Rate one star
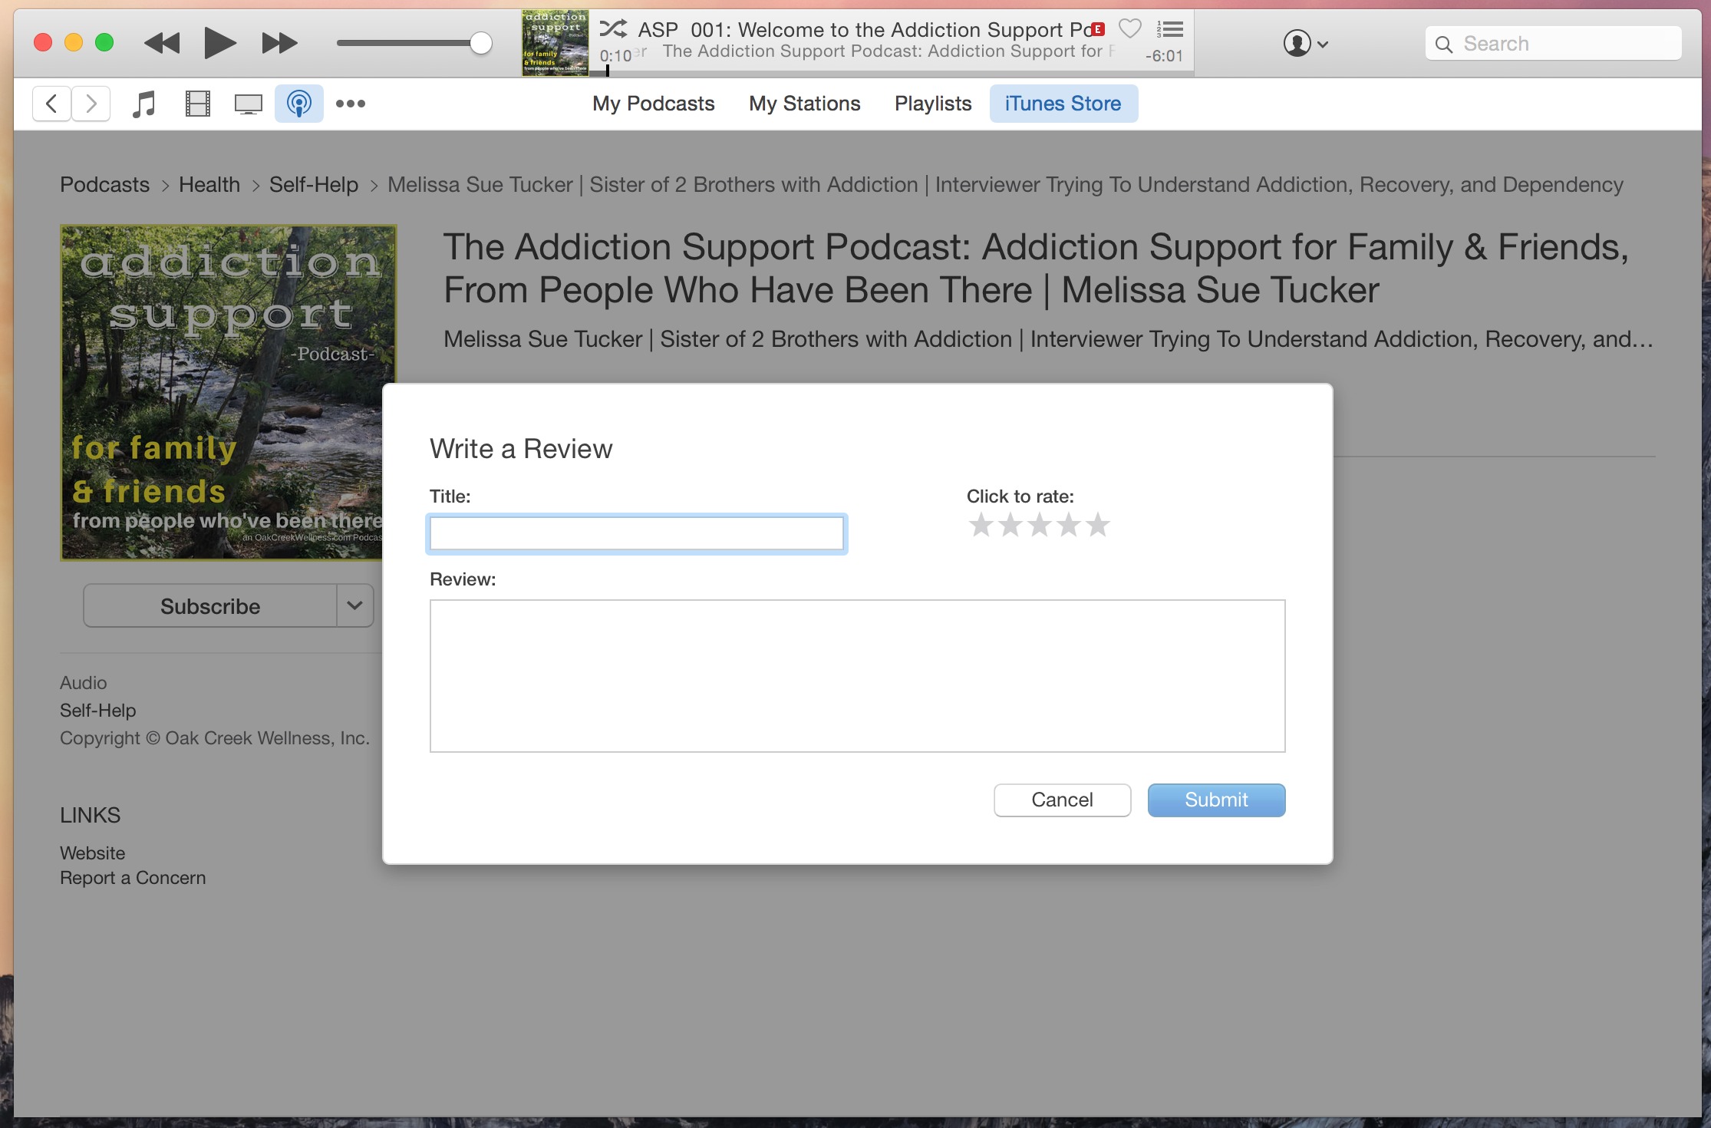This screenshot has height=1128, width=1711. click(981, 526)
